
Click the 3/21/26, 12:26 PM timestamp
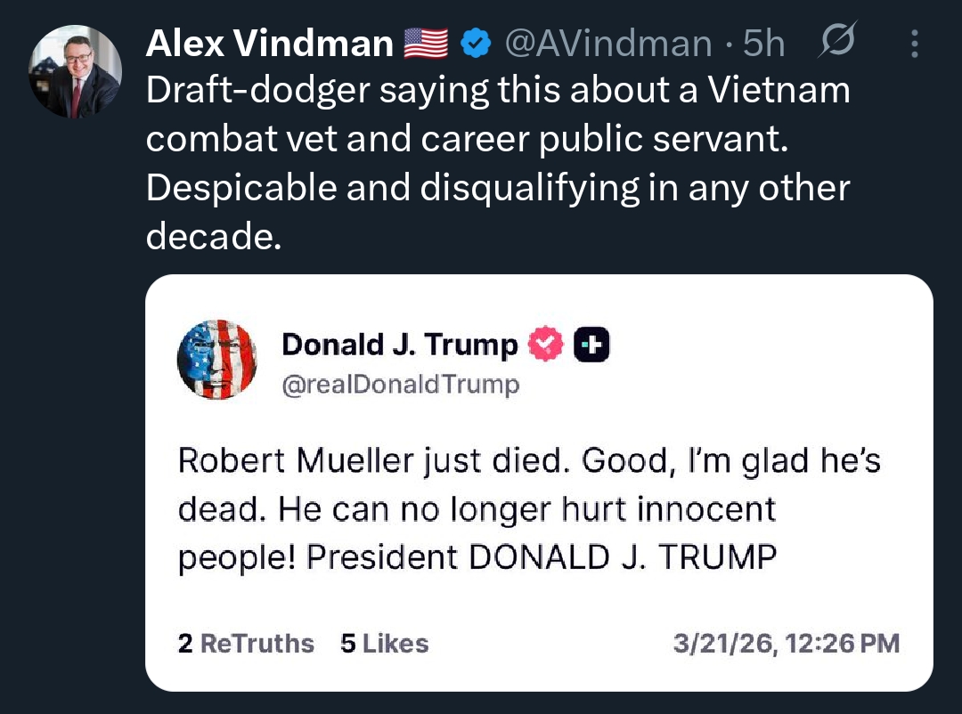[786, 644]
